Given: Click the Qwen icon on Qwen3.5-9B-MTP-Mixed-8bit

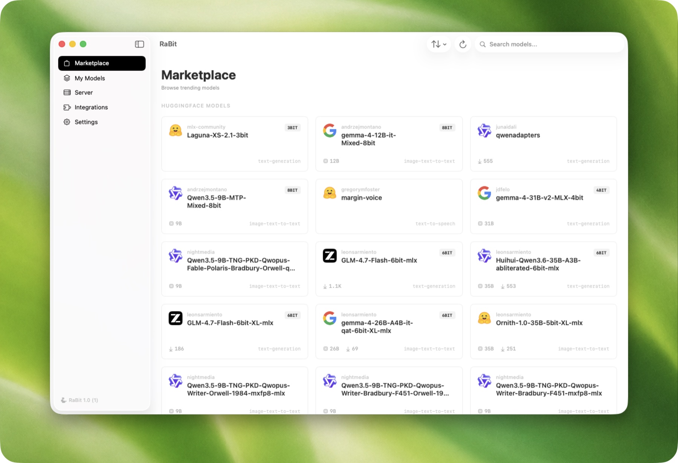Looking at the screenshot, I should (x=176, y=193).
